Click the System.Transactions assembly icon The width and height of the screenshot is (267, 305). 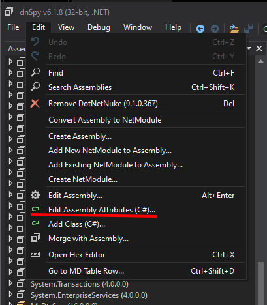coord(21,283)
